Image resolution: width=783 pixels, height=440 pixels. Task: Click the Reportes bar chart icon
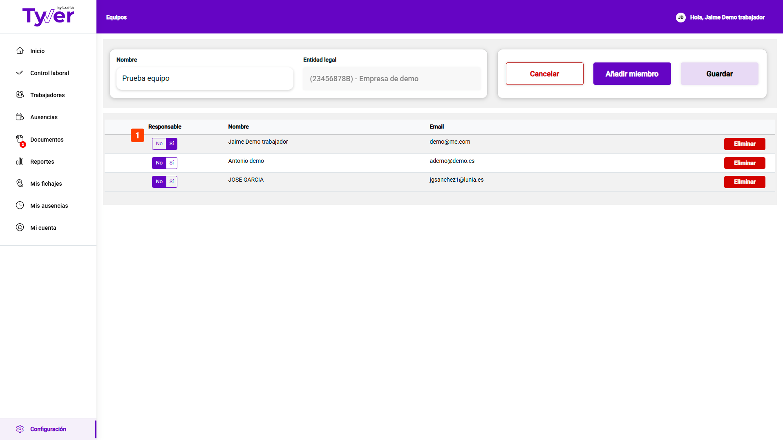[20, 161]
